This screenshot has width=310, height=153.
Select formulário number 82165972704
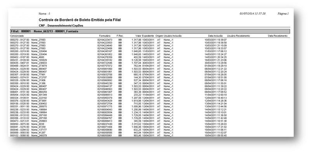pyautogui.click(x=105, y=104)
